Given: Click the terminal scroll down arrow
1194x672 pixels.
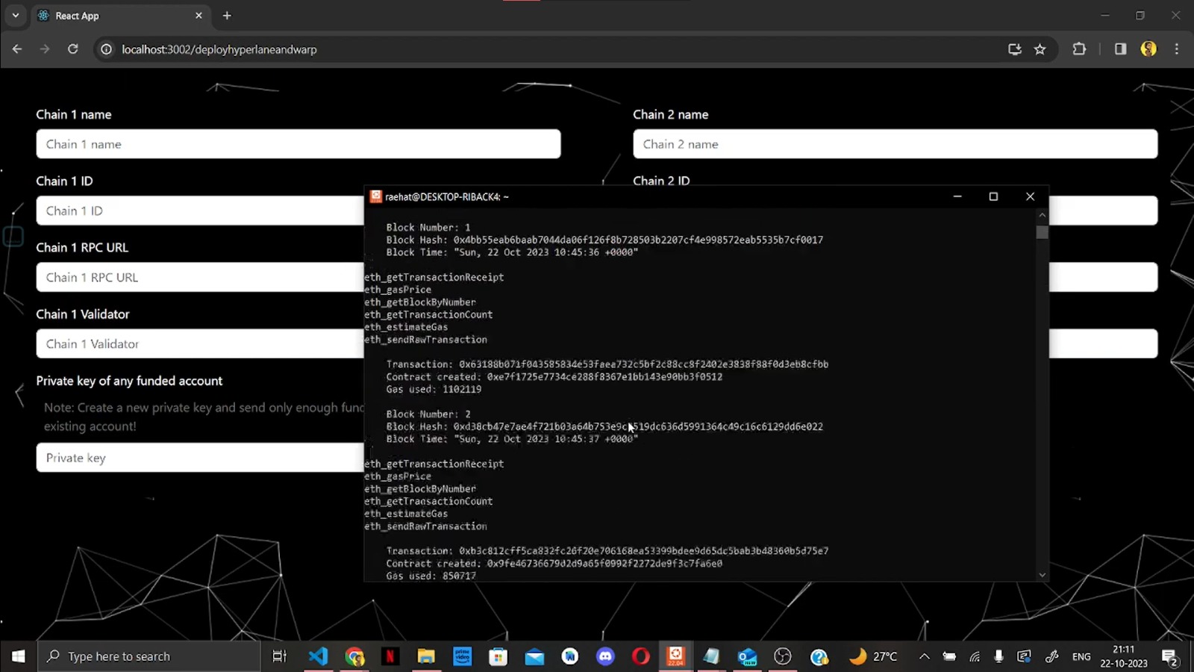Looking at the screenshot, I should (x=1042, y=575).
